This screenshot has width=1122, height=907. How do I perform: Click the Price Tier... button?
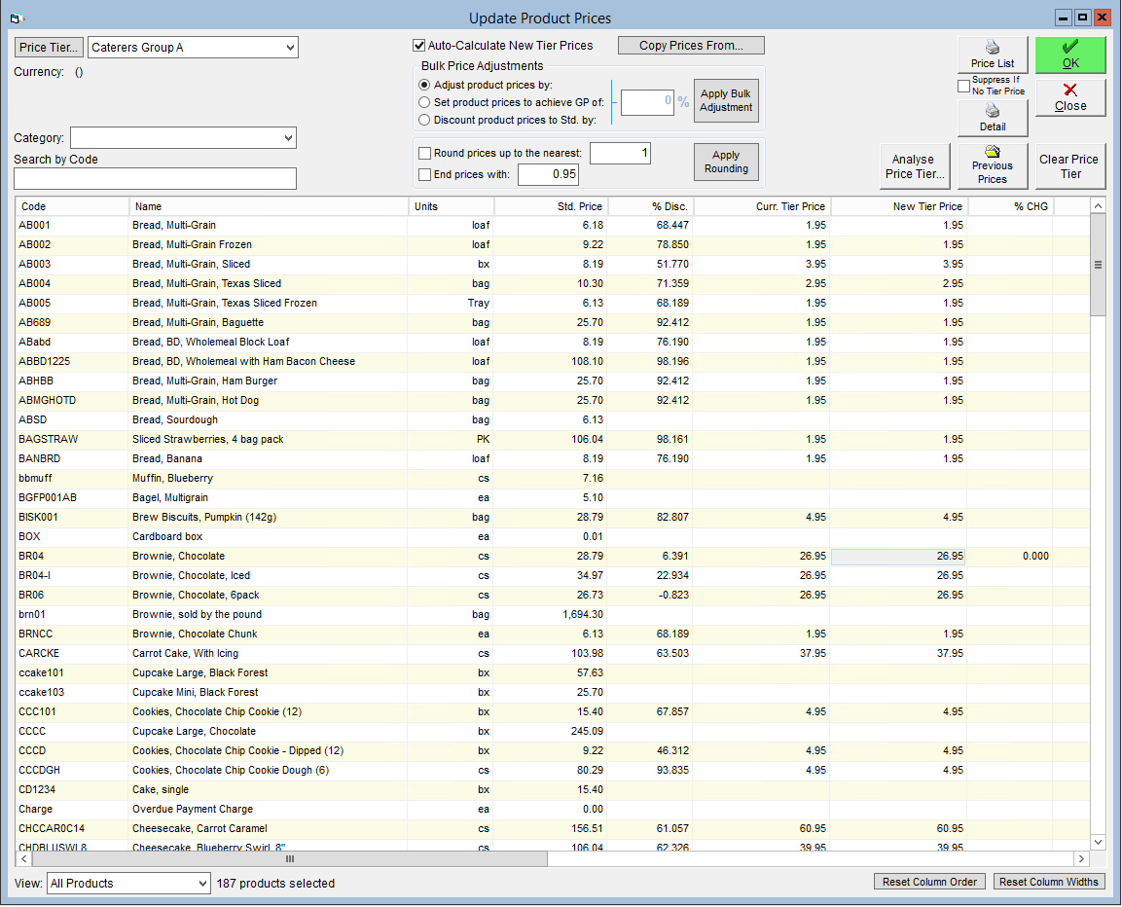49,48
